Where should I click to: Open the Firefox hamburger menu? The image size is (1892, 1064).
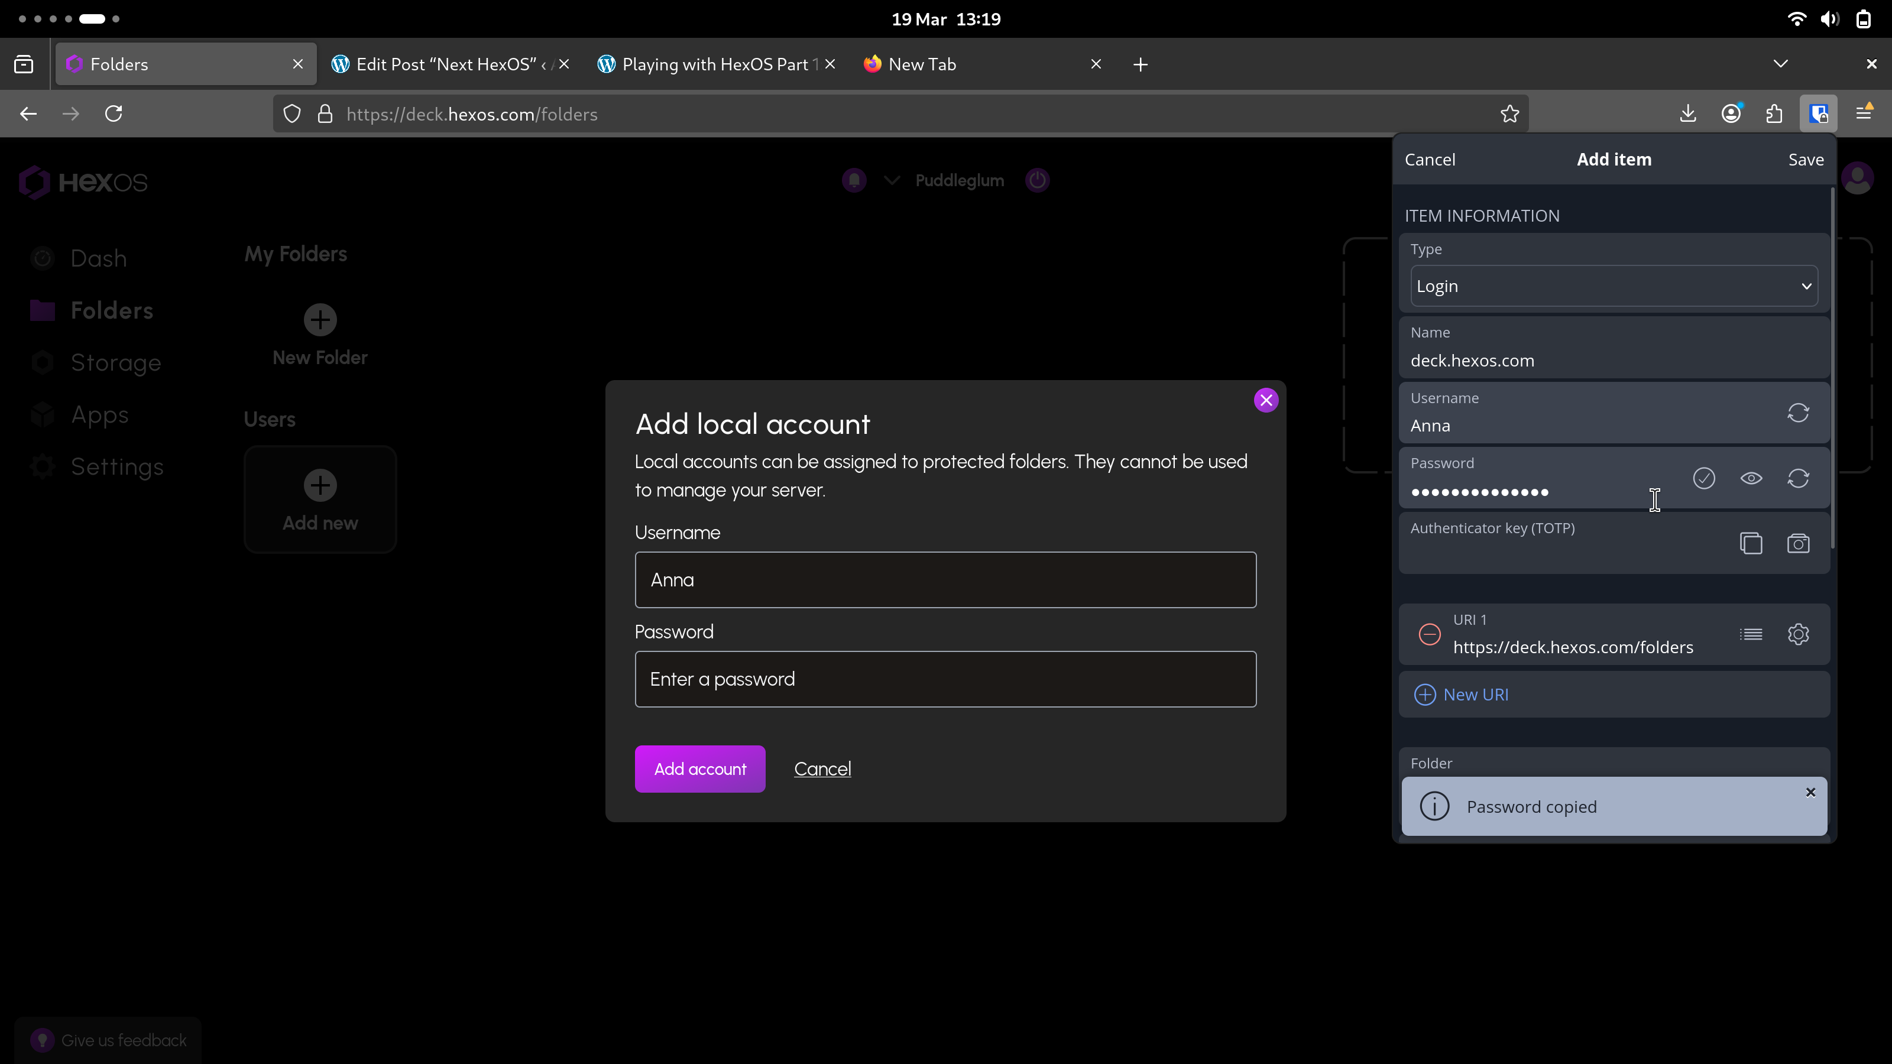point(1864,113)
